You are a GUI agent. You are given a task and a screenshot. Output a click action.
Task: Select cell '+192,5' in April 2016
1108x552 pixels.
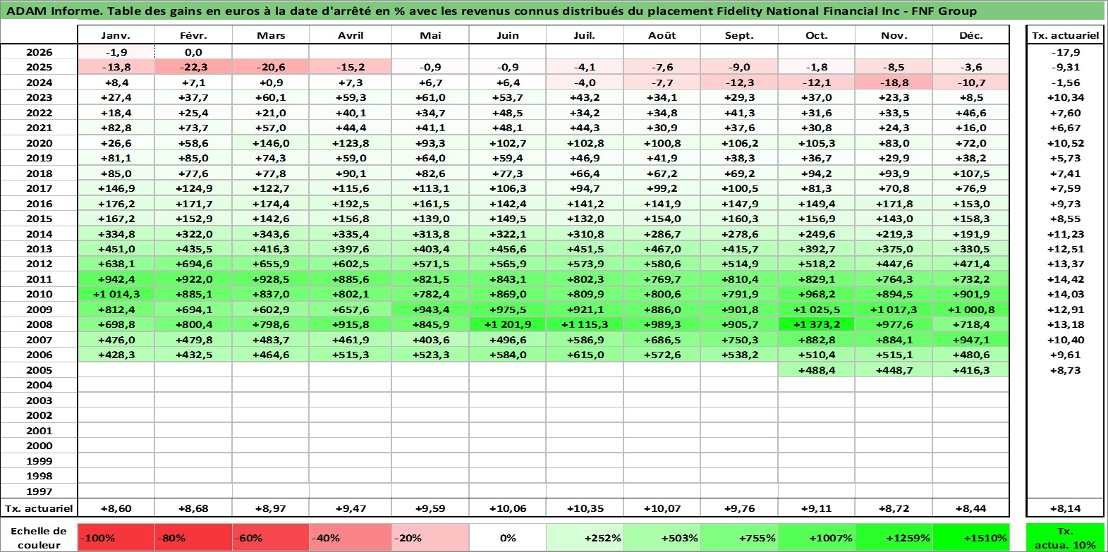tap(351, 204)
